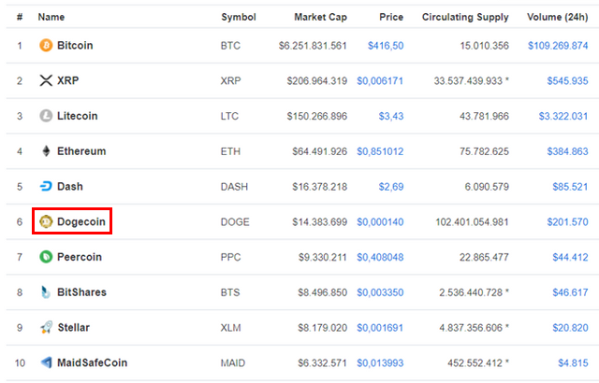Click Dash volume $85.521
Viewport: 599px width, 383px height.
tap(570, 187)
